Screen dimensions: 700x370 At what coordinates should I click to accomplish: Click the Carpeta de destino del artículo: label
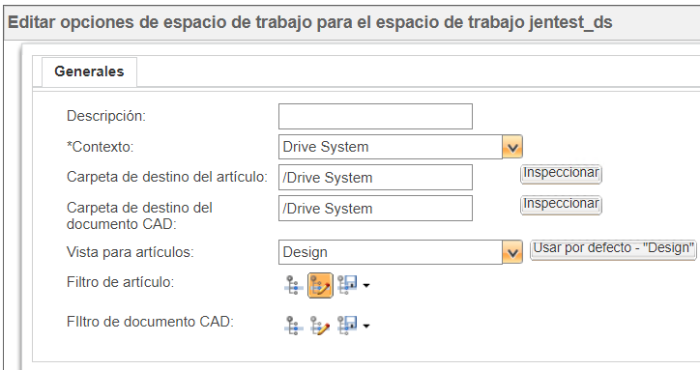point(167,177)
